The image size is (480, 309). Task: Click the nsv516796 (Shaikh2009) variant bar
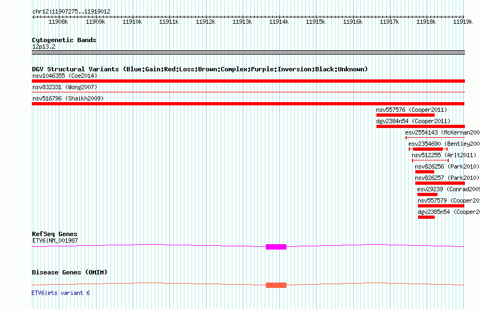point(248,104)
